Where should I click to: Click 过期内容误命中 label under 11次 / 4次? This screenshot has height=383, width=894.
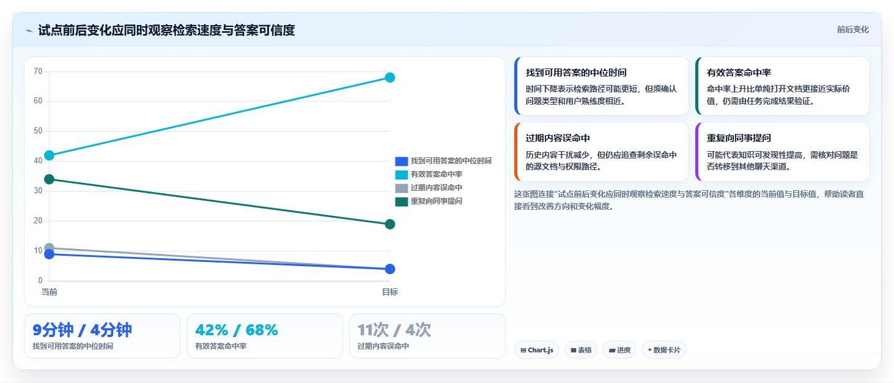coord(383,346)
